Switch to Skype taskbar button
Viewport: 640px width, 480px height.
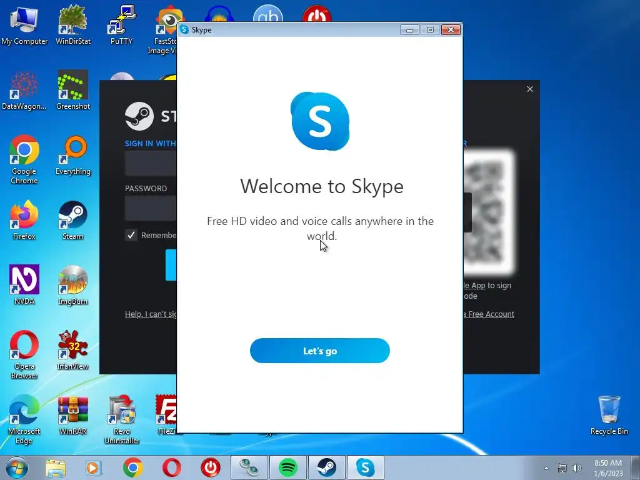[x=365, y=467]
